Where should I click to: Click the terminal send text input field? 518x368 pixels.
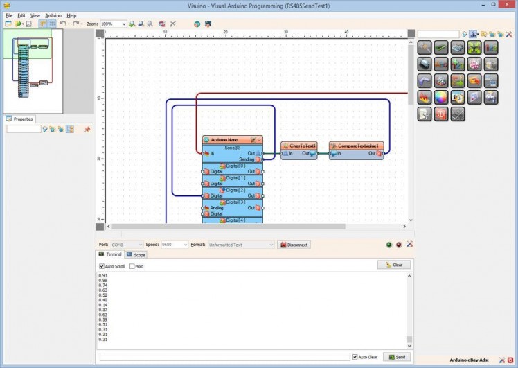224,357
